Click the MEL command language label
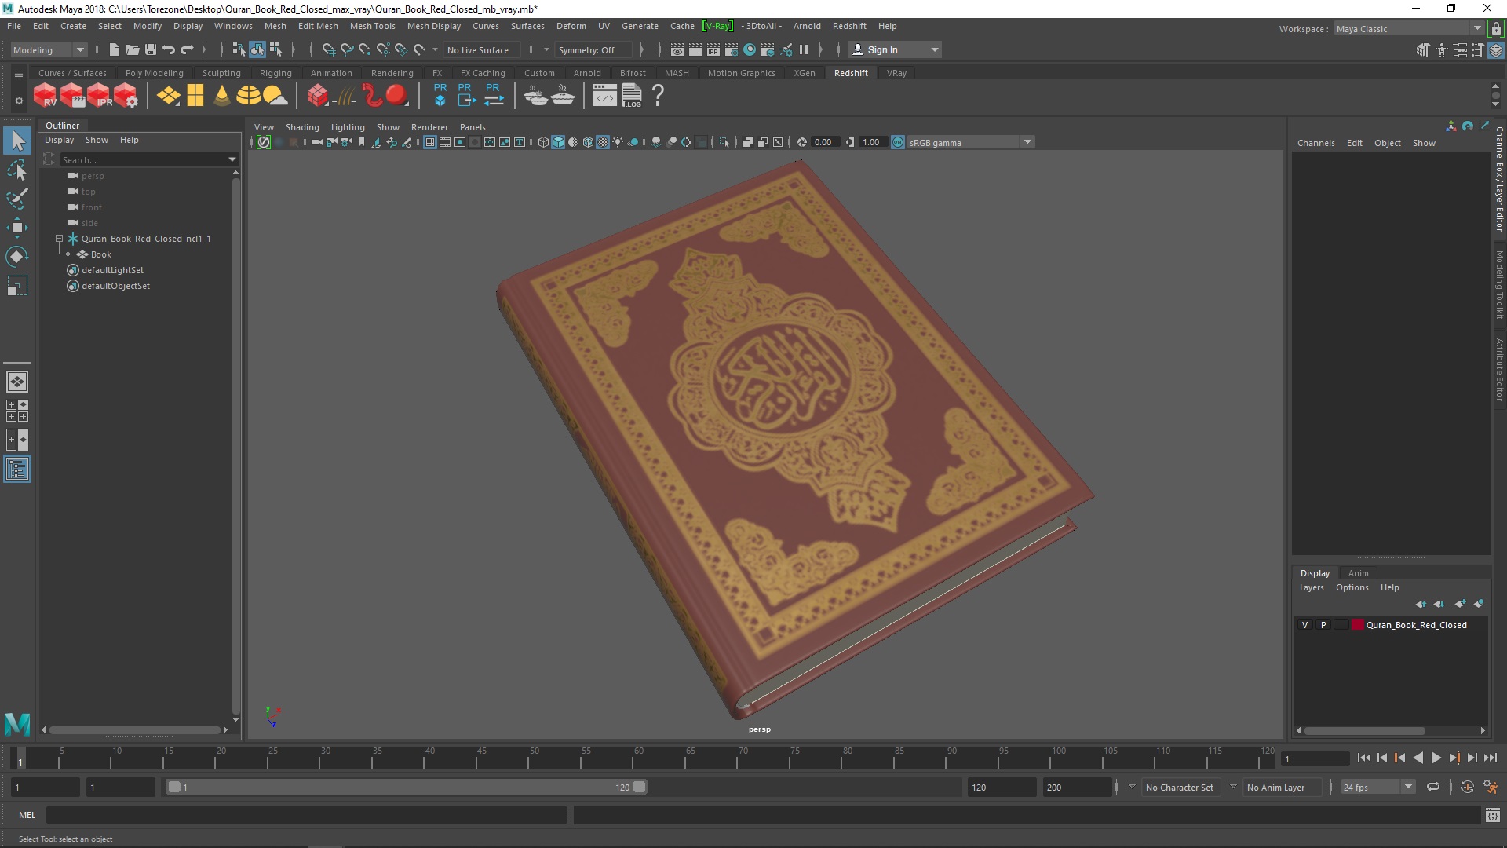 (x=27, y=815)
